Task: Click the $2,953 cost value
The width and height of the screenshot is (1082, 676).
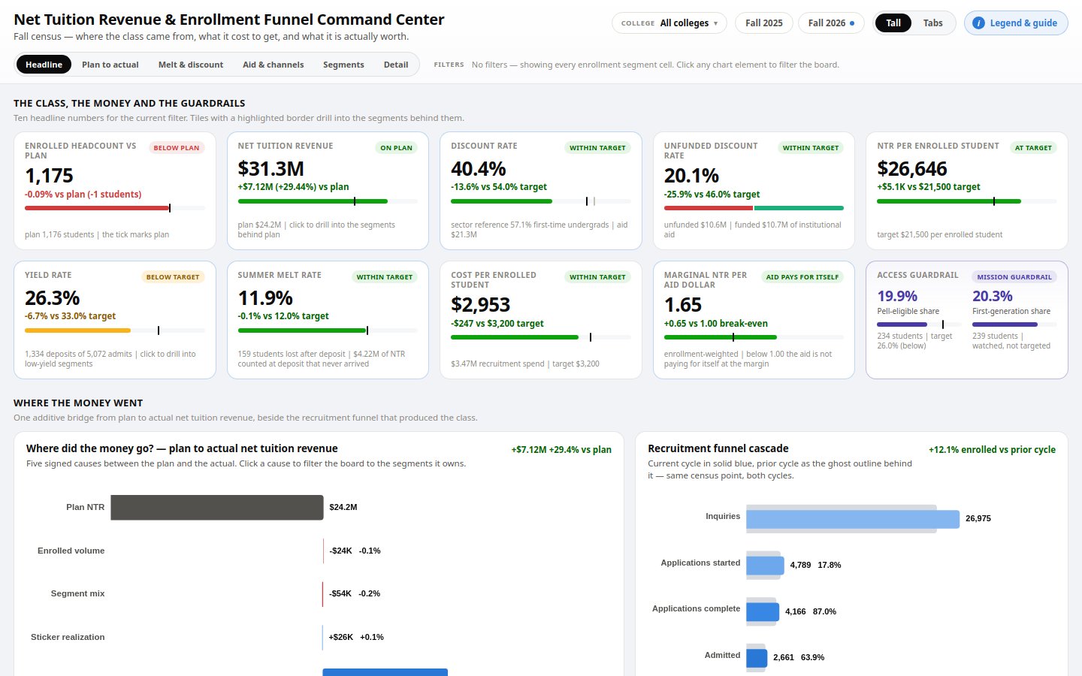Action: pyautogui.click(x=481, y=305)
